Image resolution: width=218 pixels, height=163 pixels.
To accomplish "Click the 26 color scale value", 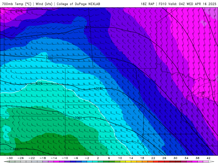I will (x=164, y=158).
